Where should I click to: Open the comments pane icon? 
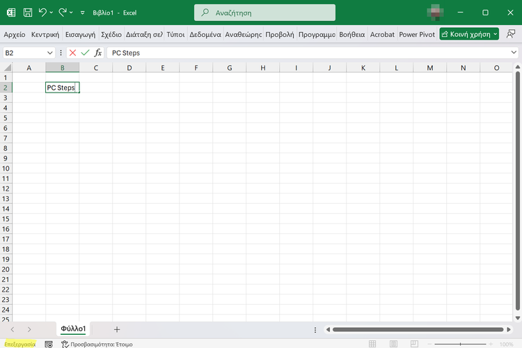[512, 34]
